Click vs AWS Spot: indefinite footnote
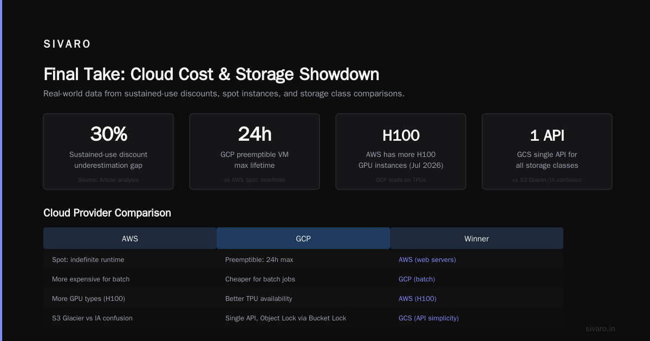This screenshot has height=341, width=650. pyautogui.click(x=255, y=180)
